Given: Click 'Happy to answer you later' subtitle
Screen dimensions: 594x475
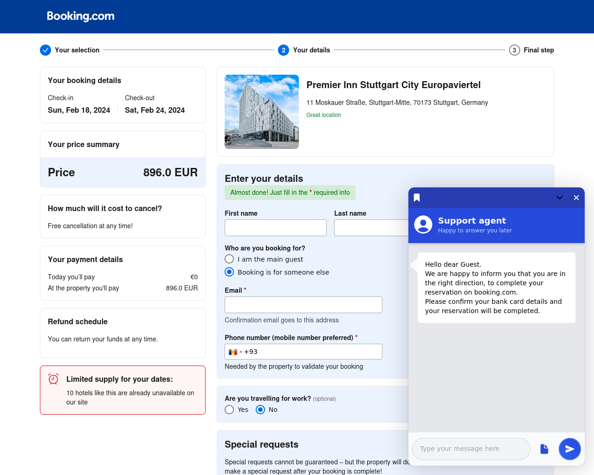Looking at the screenshot, I should 475,231.
